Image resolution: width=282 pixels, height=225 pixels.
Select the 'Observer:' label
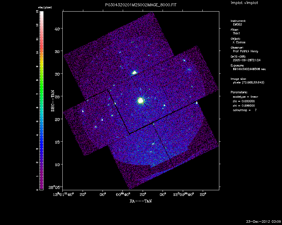tap(237, 48)
